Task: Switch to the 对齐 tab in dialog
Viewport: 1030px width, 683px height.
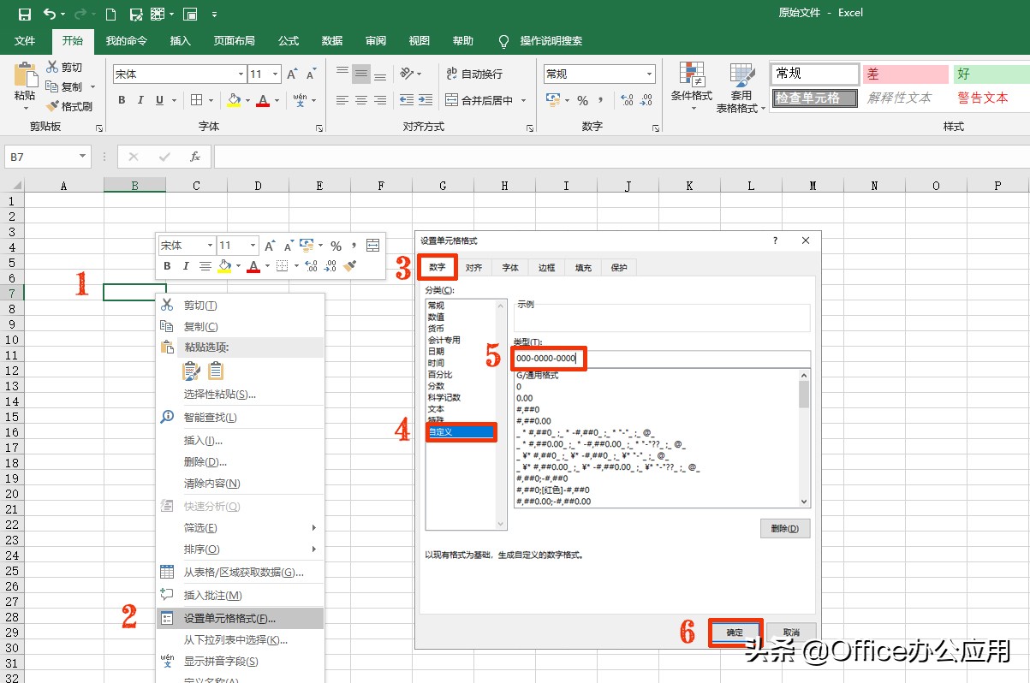Action: click(473, 268)
